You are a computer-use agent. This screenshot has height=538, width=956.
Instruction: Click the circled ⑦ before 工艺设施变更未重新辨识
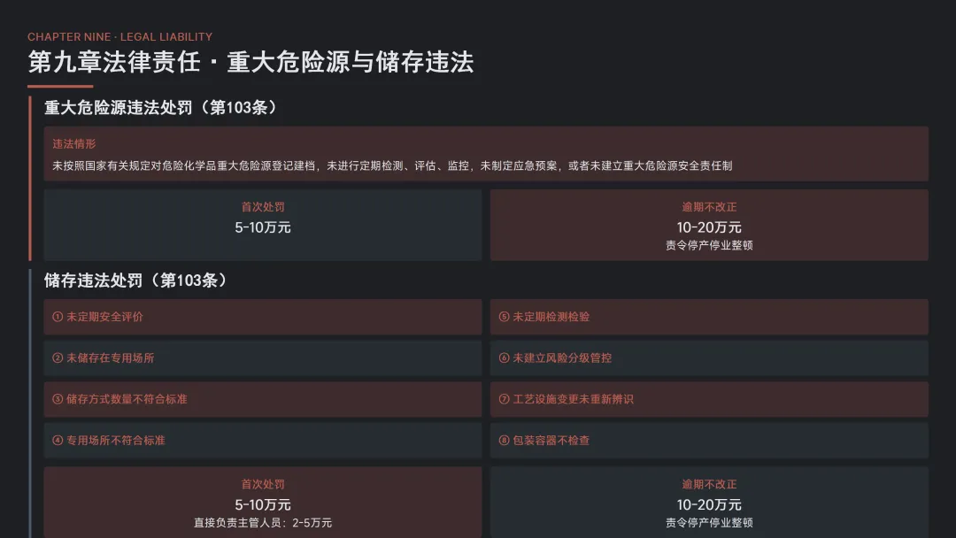(504, 399)
